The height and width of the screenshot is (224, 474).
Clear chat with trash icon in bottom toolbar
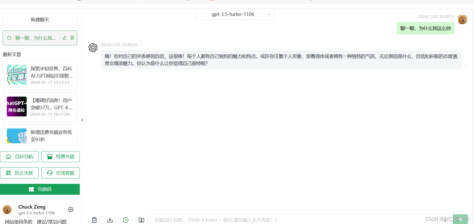(94, 220)
